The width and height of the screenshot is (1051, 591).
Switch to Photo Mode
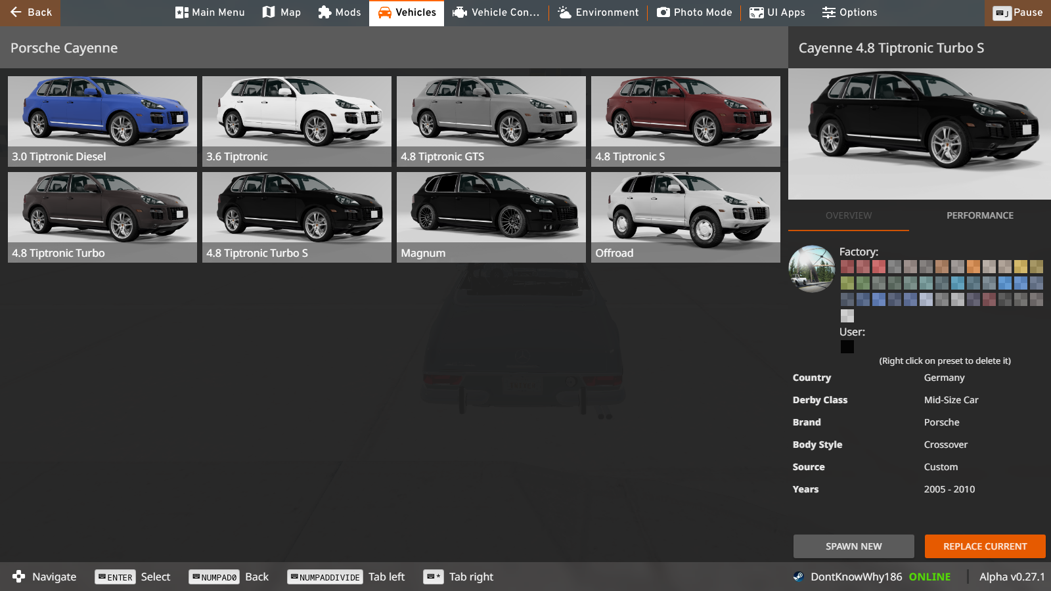point(694,12)
